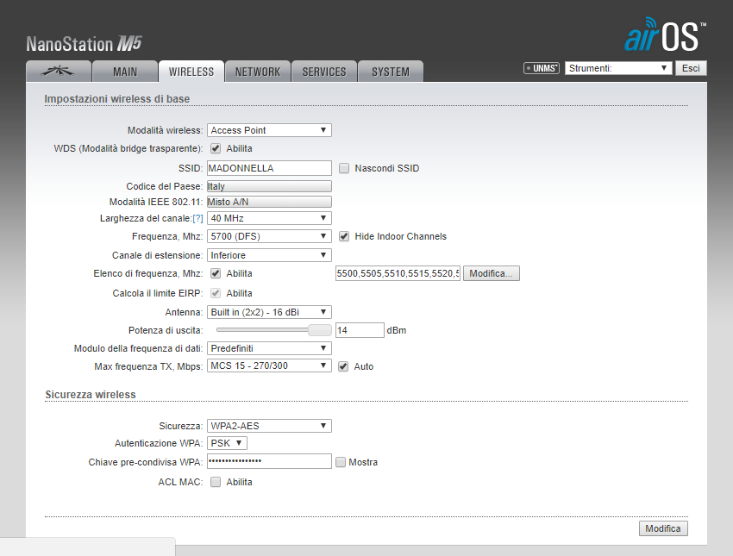This screenshot has height=556, width=733.
Task: Toggle the WDS Abilita checkbox
Action: [x=216, y=148]
